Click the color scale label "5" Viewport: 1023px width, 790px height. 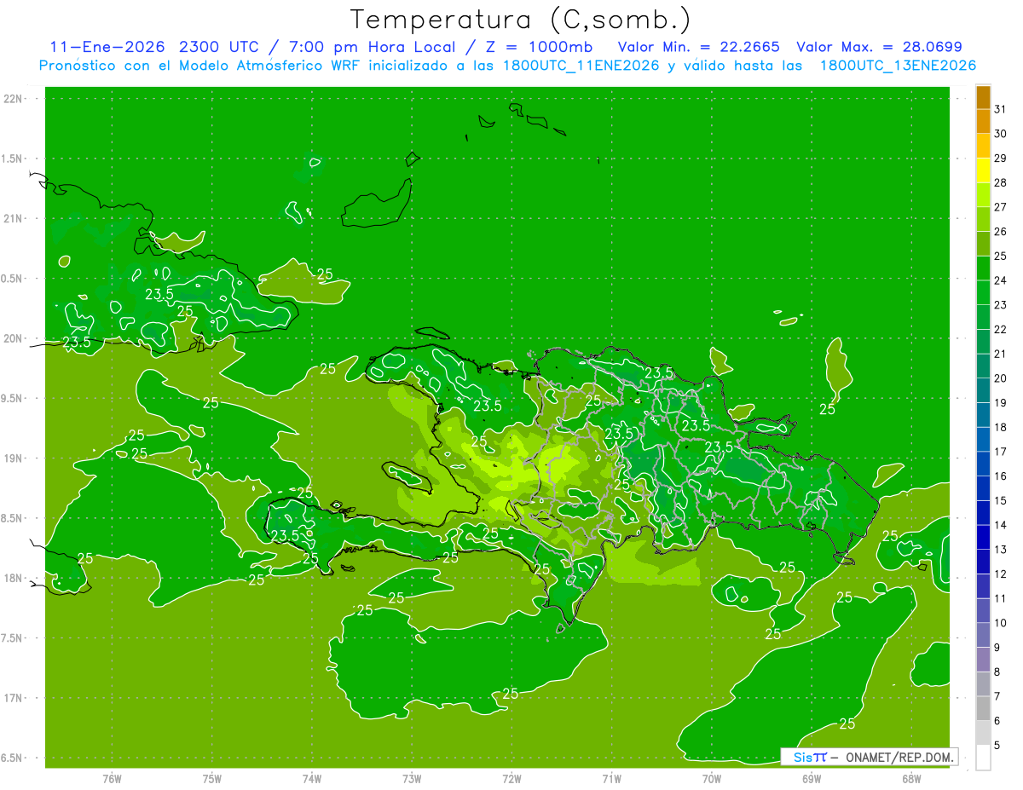[997, 746]
